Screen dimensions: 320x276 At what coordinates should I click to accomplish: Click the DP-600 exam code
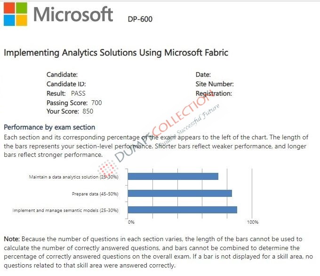click(140, 19)
